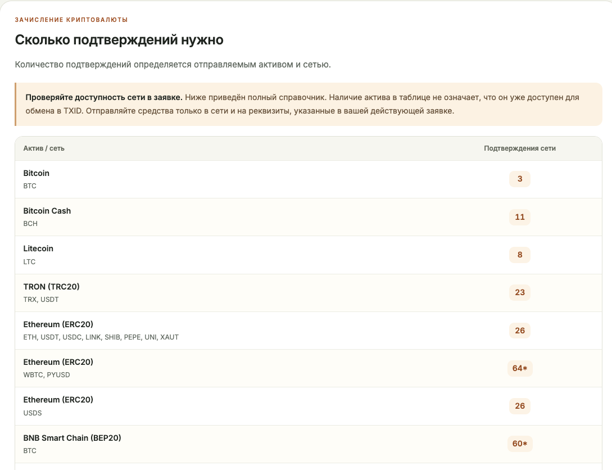Click 'Ethereum (ERC20)' name above WBTC, PYUSD
The width and height of the screenshot is (612, 470).
click(x=58, y=362)
